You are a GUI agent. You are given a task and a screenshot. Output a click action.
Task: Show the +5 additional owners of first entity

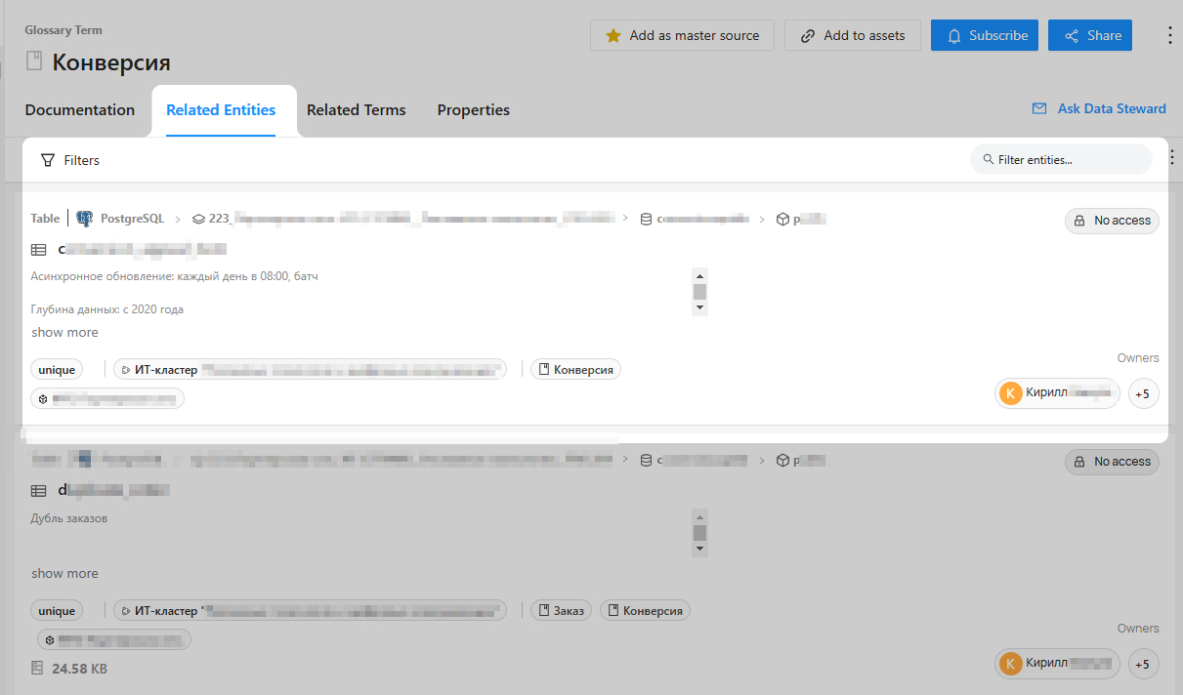point(1143,393)
